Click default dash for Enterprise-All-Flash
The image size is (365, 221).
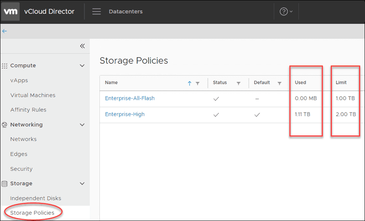tap(257, 99)
